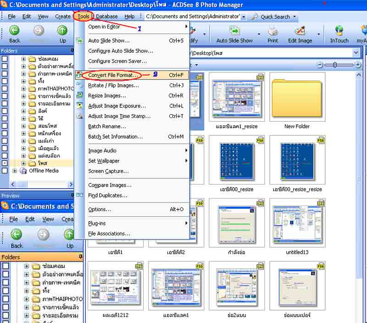The width and height of the screenshot is (367, 323).
Task: Expand the โพส folder node
Action: [x=23, y=163]
